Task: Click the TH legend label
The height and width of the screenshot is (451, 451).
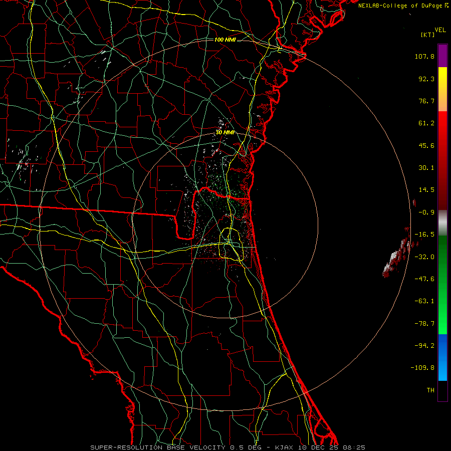Action: [430, 390]
